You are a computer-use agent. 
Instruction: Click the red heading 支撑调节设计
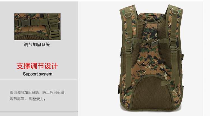(x=37, y=66)
